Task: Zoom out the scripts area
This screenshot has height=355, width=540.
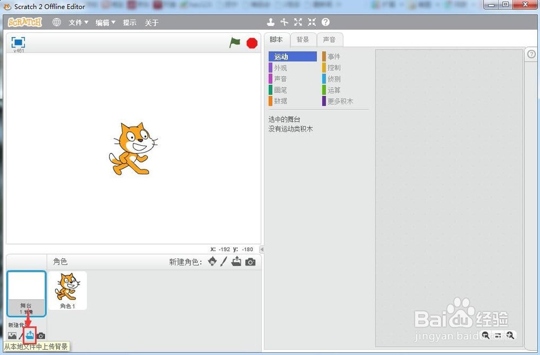Action: [x=485, y=335]
